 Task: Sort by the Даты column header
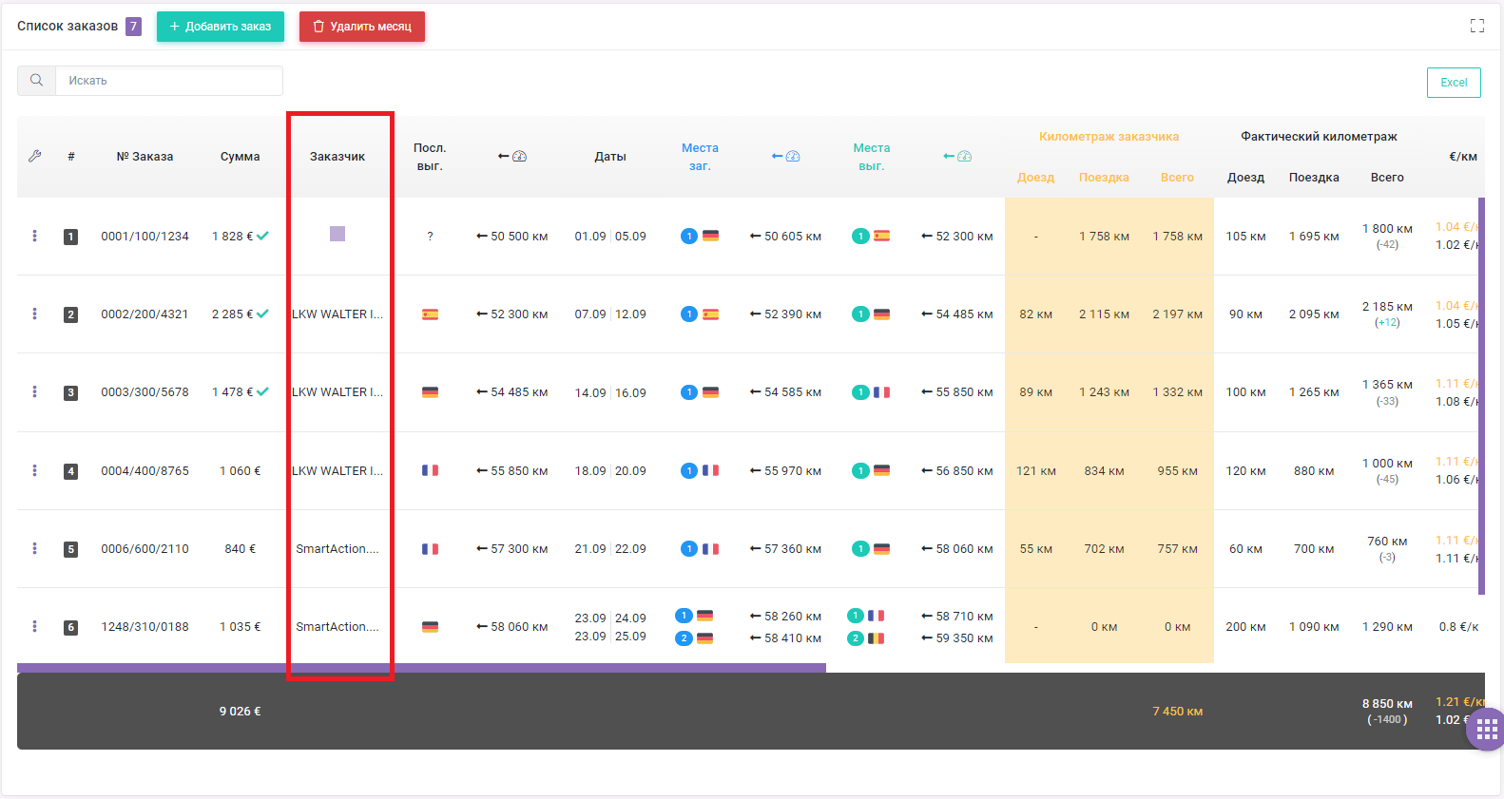pos(610,157)
